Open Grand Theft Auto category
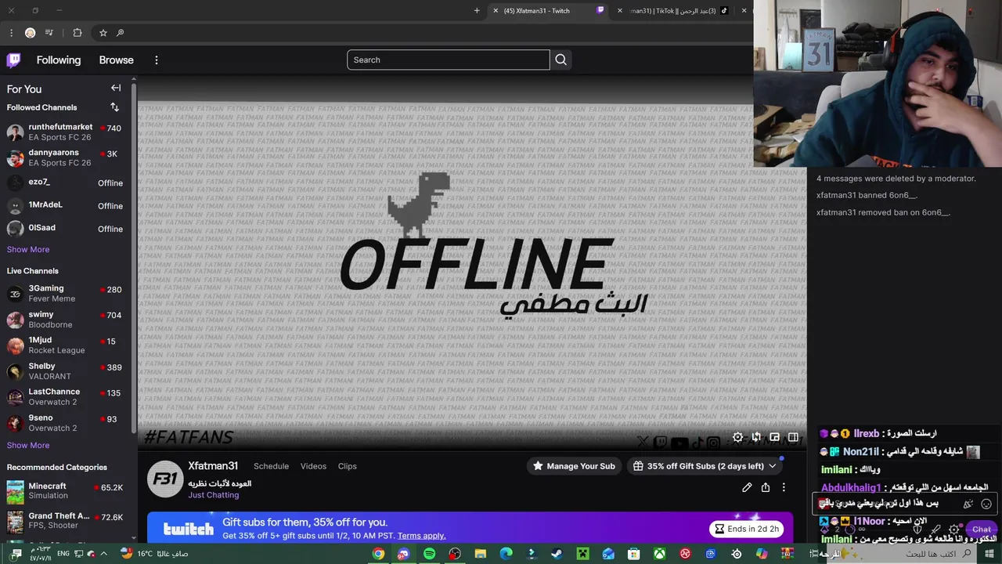The image size is (1002, 564). pyautogui.click(x=64, y=521)
